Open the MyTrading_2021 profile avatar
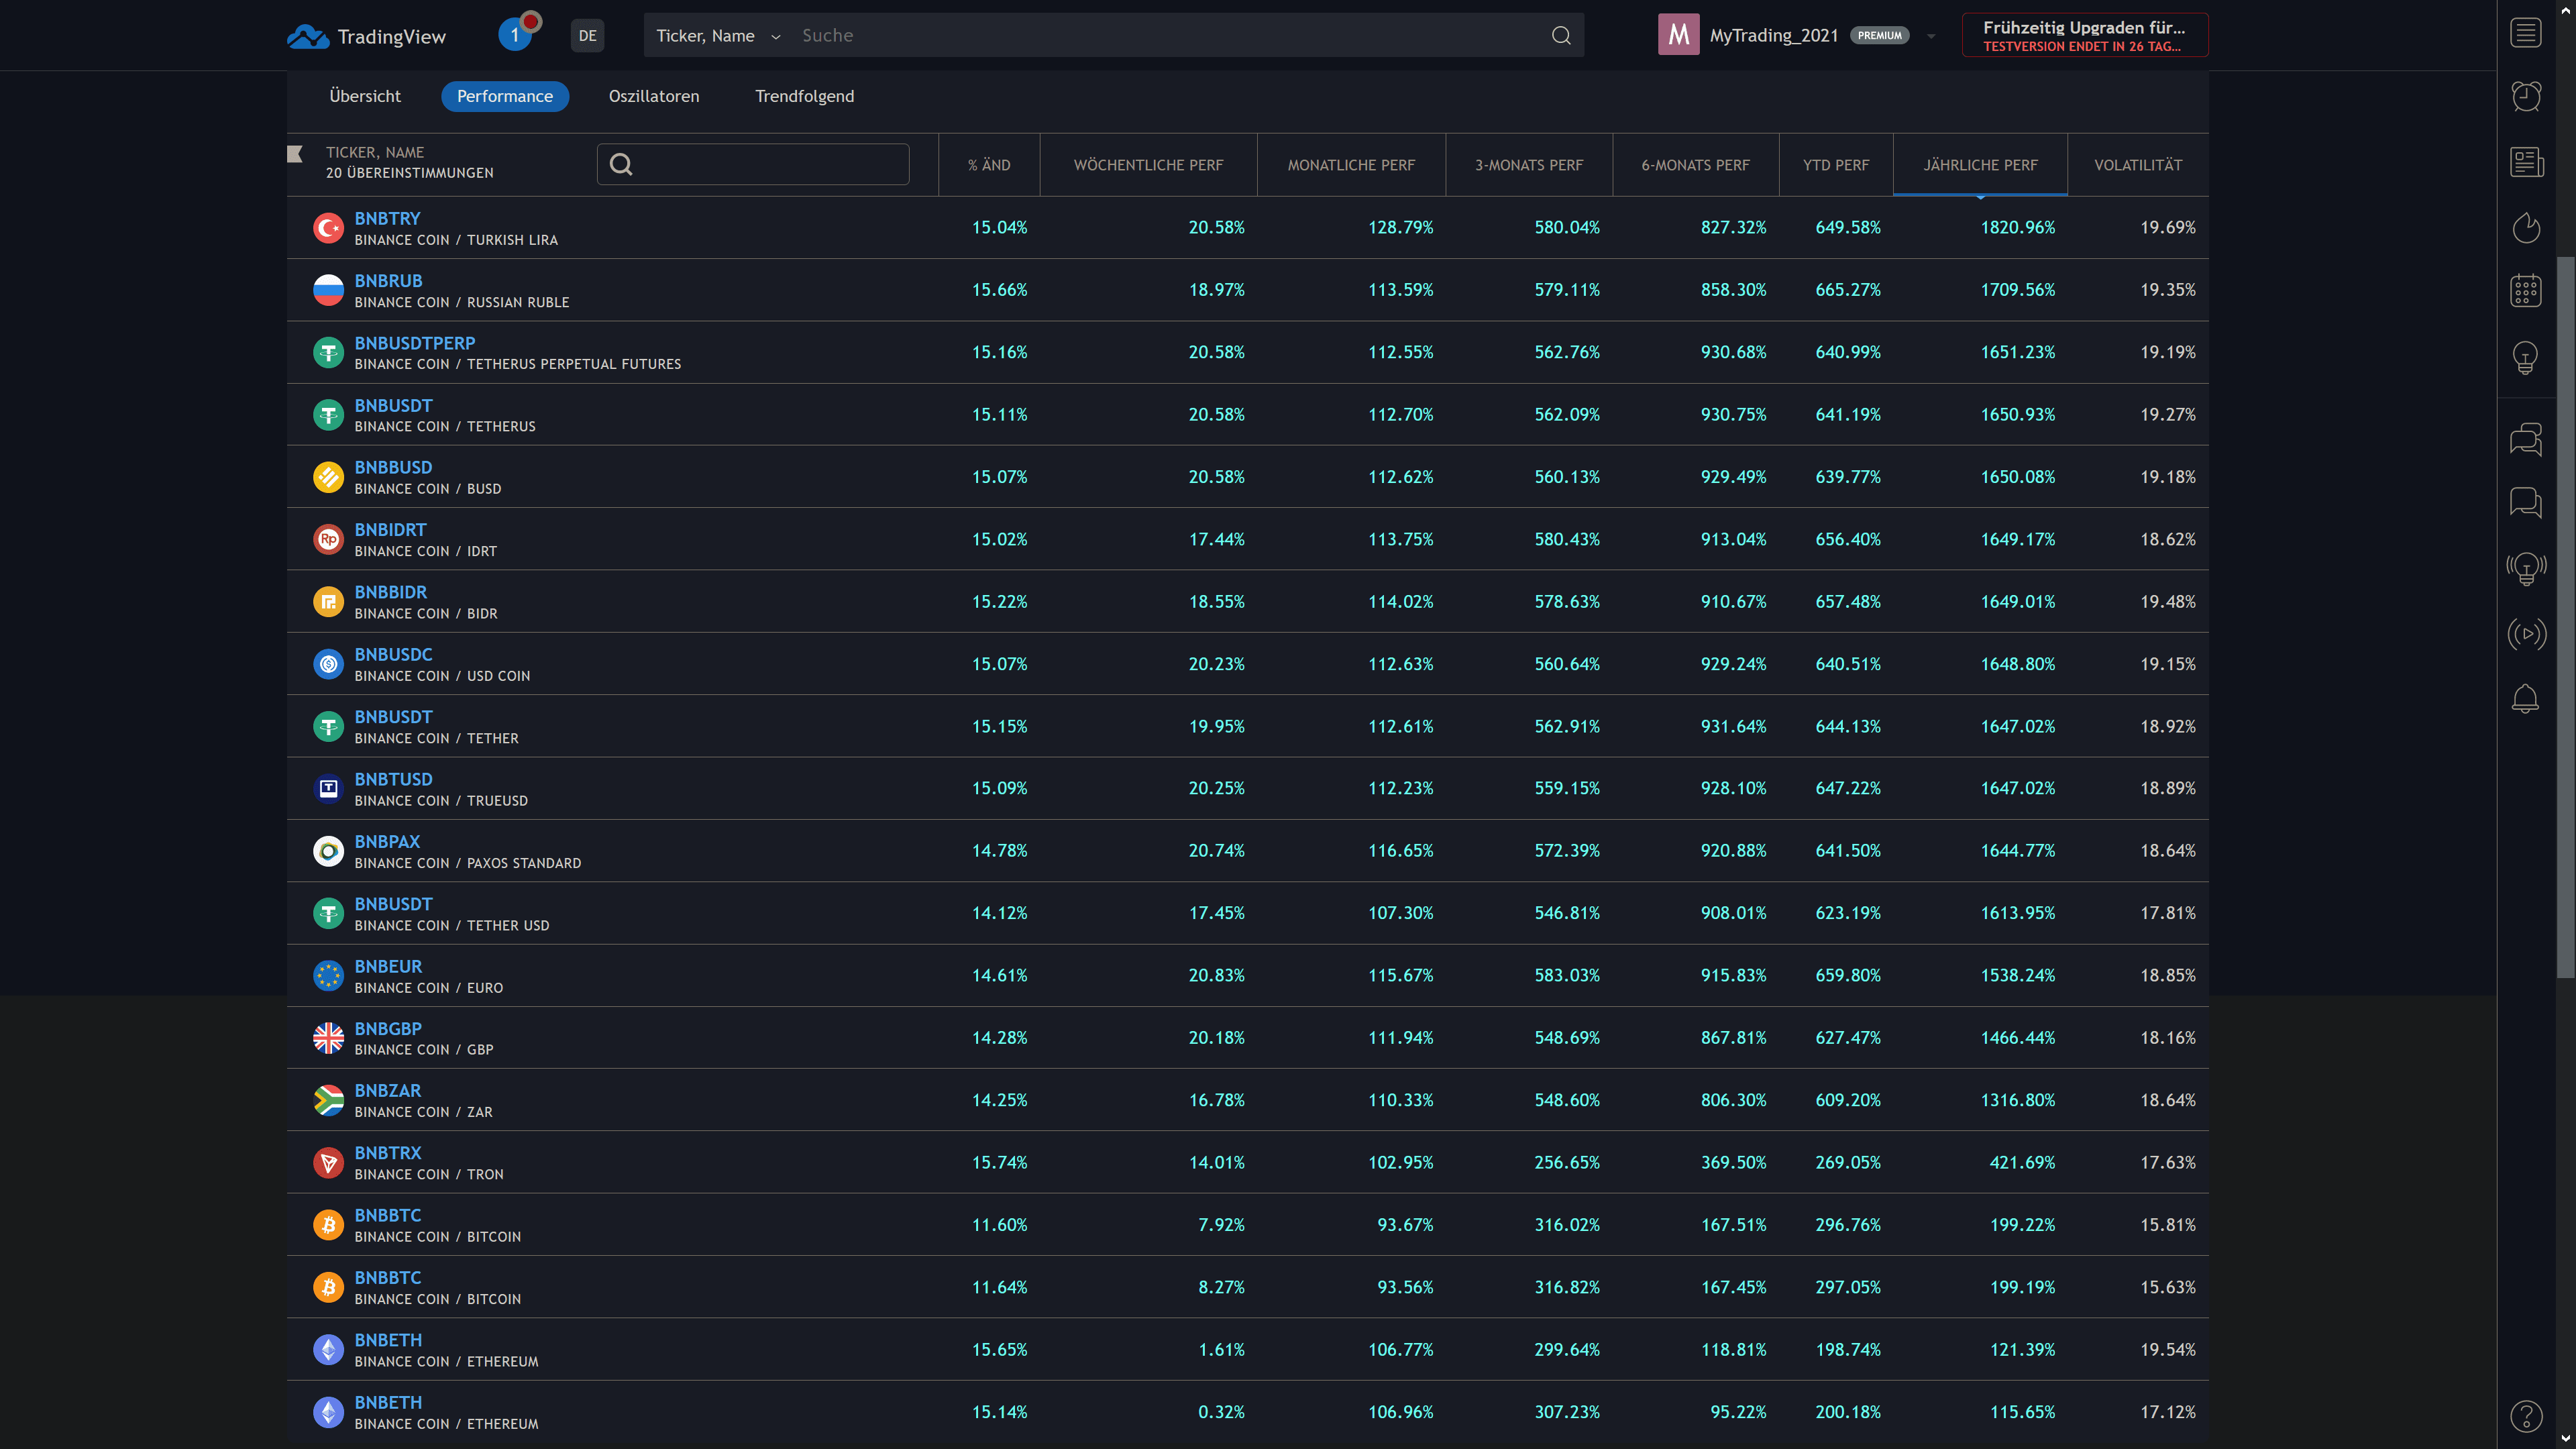The image size is (2576, 1449). click(x=1678, y=35)
